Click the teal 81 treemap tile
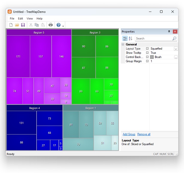This screenshot has height=173, width=184. click(x=71, y=125)
